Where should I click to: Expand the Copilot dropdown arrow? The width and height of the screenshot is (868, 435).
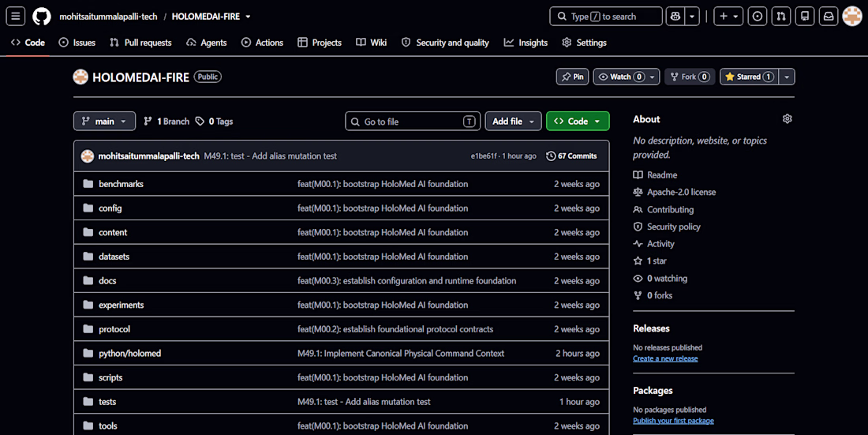click(x=692, y=16)
